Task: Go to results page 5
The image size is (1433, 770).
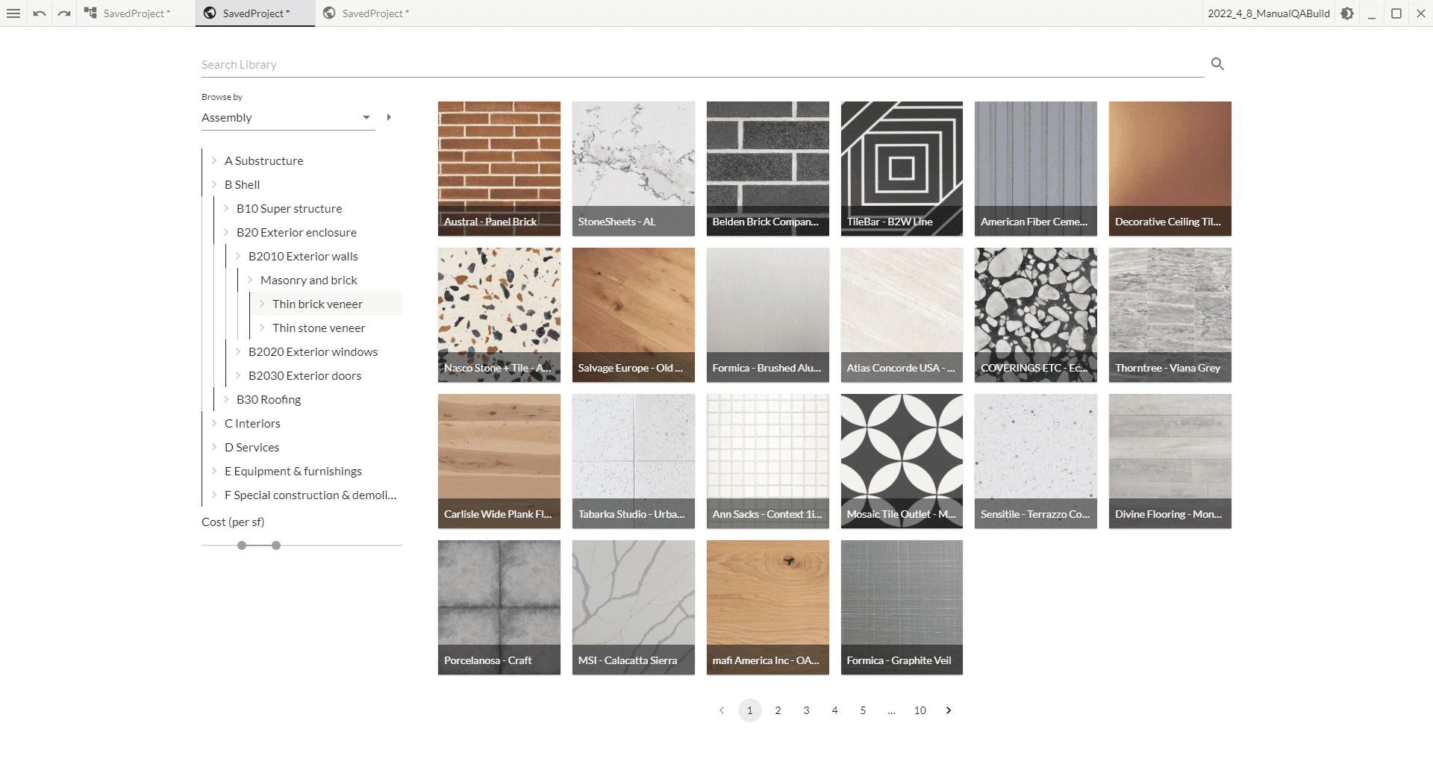Action: [x=863, y=710]
